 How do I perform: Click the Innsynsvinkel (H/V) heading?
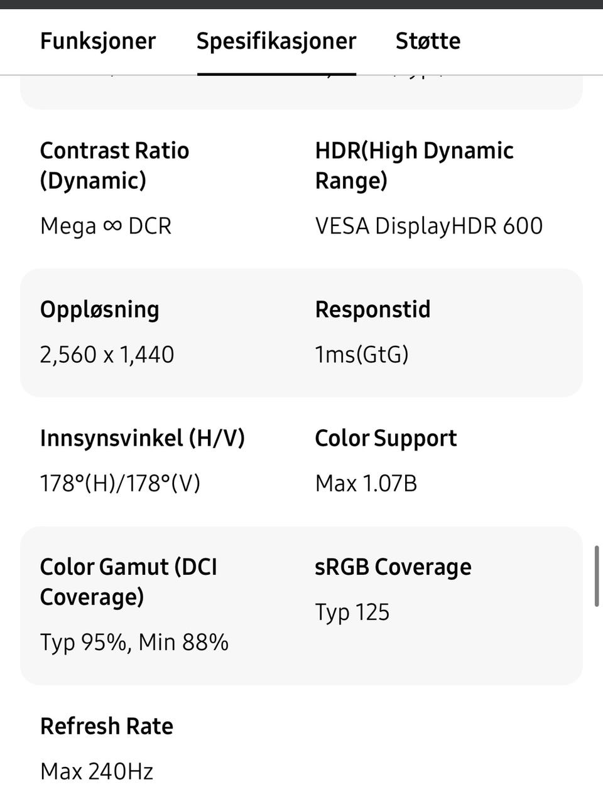(x=142, y=438)
